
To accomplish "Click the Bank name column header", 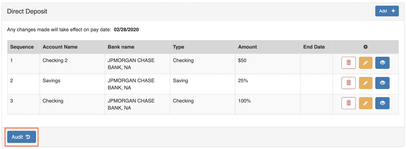I will [x=121, y=47].
